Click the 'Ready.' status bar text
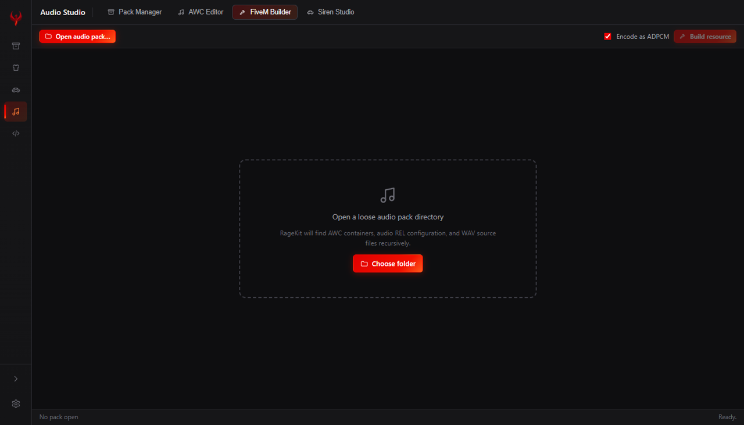The height and width of the screenshot is (425, 744). [x=728, y=417]
